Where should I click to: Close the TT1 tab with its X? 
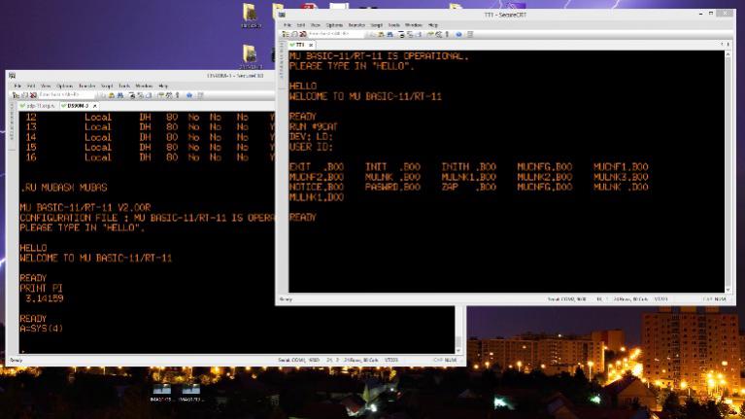312,45
